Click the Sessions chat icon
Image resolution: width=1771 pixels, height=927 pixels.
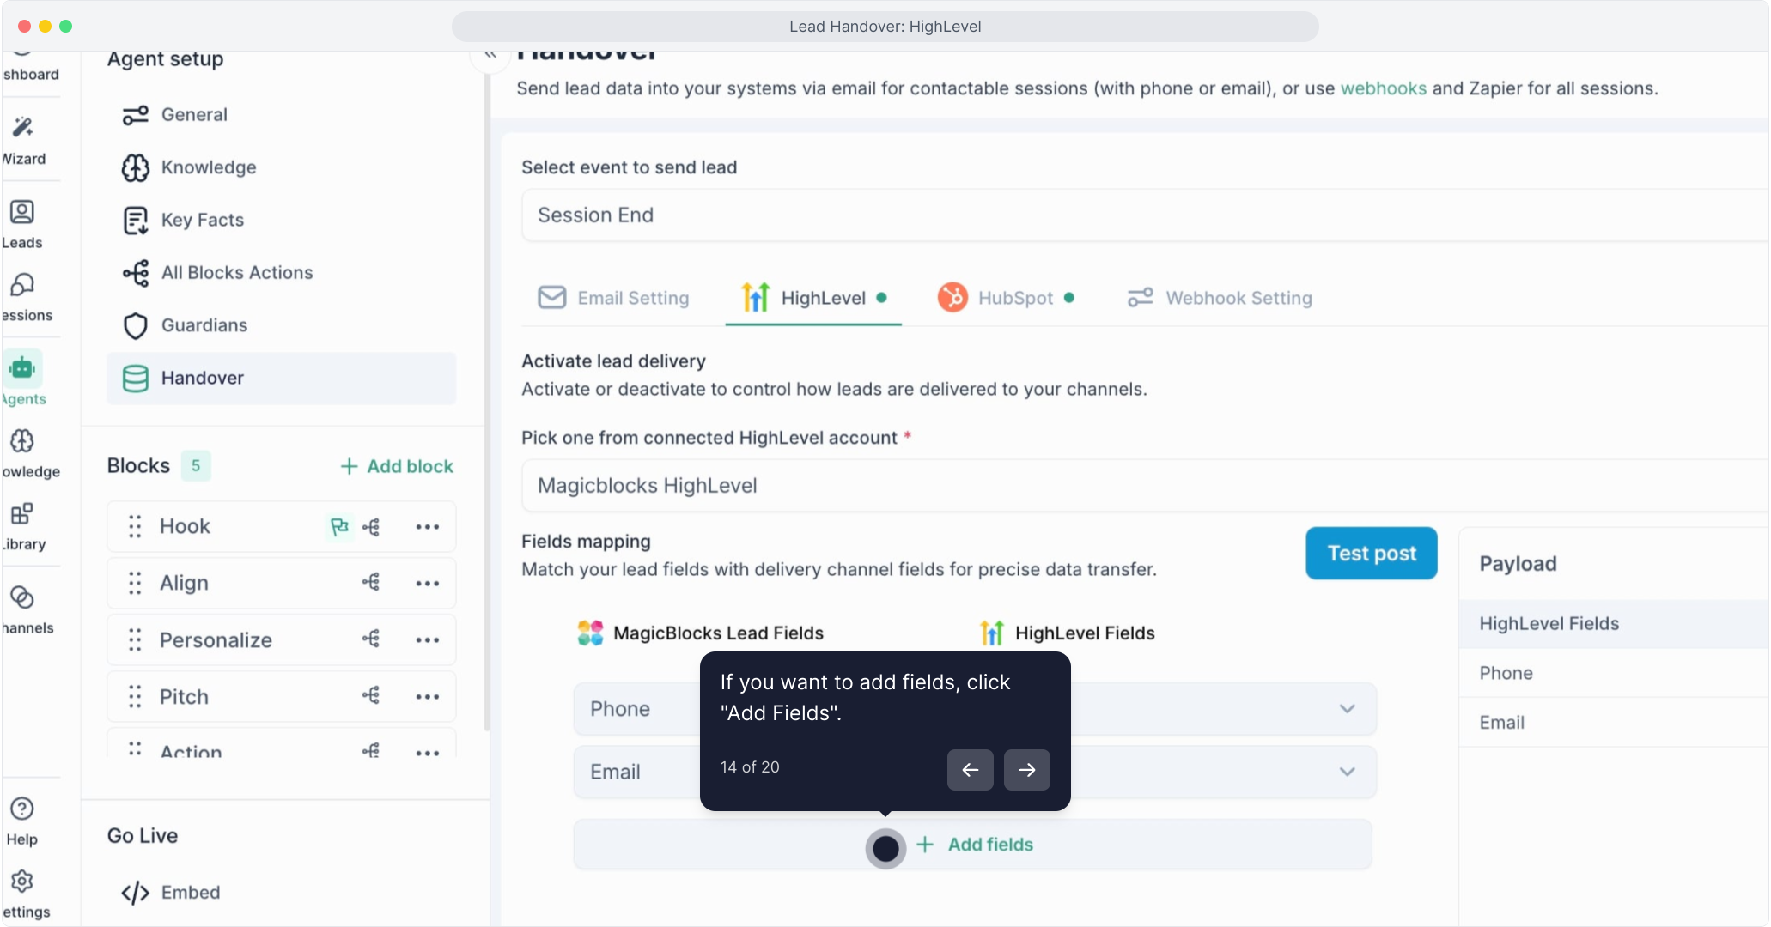pyautogui.click(x=22, y=285)
